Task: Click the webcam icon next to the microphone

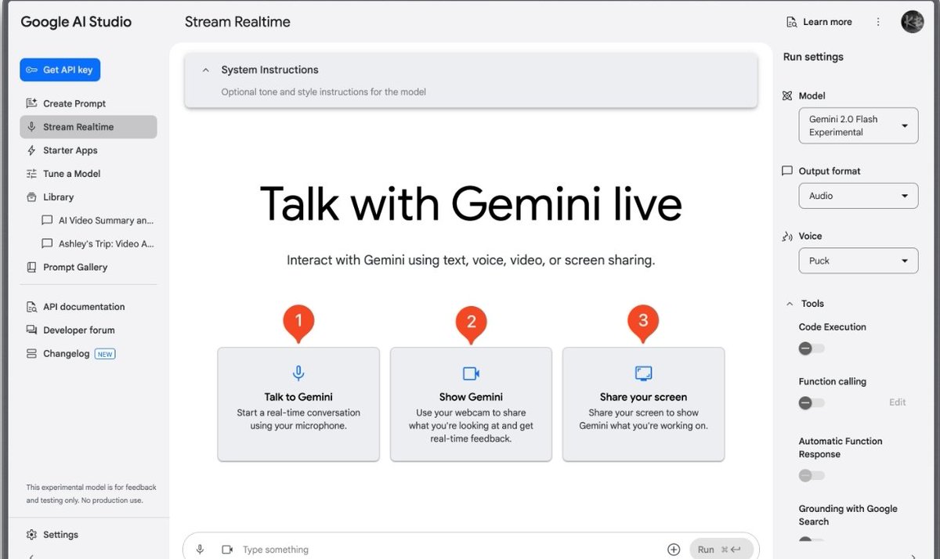Action: pyautogui.click(x=227, y=550)
